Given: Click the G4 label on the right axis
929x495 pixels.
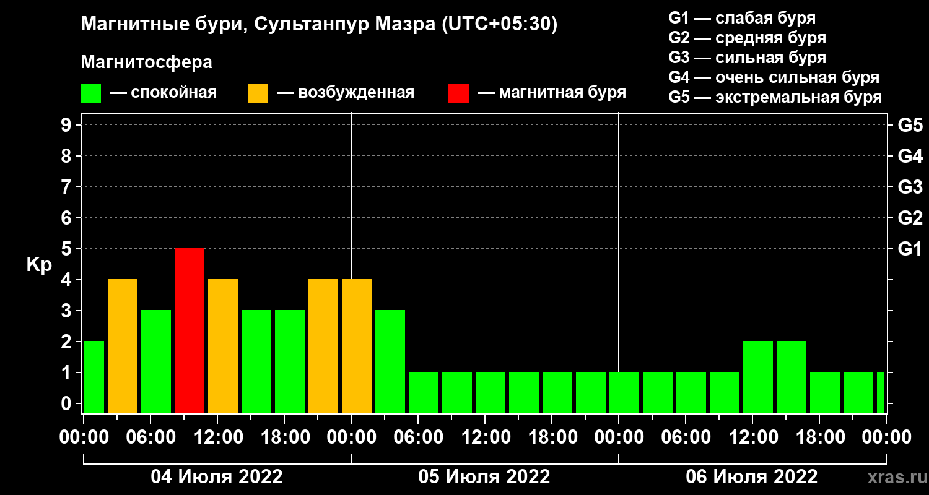Looking at the screenshot, I should tap(910, 157).
